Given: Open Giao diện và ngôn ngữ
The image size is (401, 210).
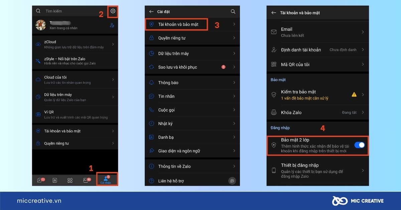Looking at the screenshot, I should 192,151.
